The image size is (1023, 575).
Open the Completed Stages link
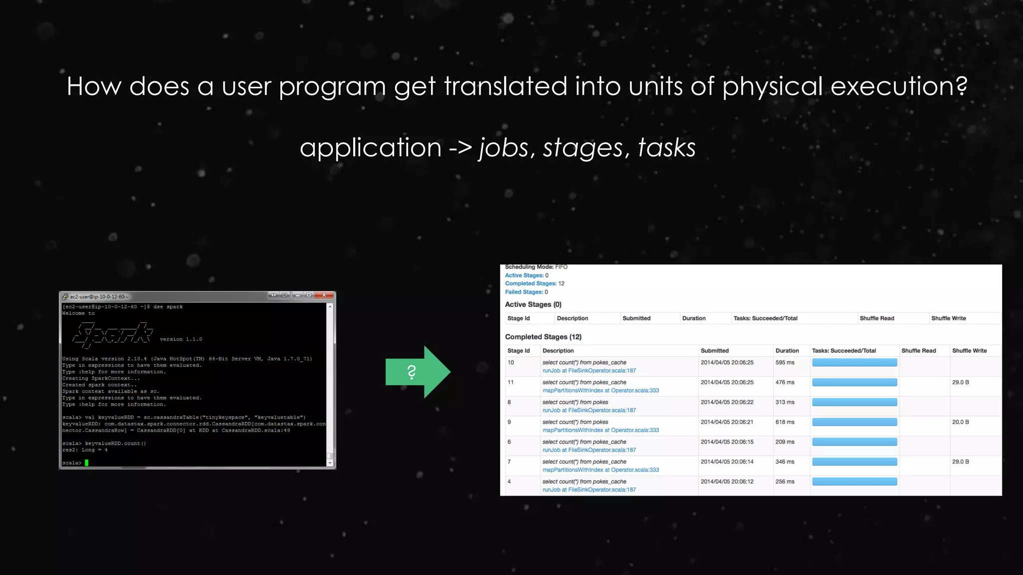(x=530, y=284)
